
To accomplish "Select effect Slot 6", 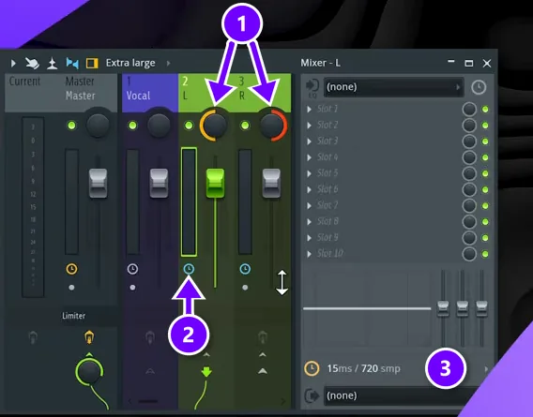I will point(327,189).
